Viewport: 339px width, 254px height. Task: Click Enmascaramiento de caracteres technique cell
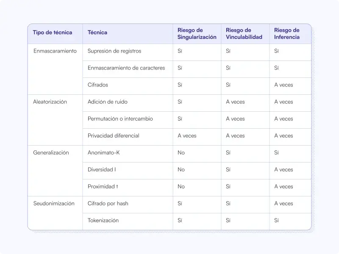tap(128, 69)
